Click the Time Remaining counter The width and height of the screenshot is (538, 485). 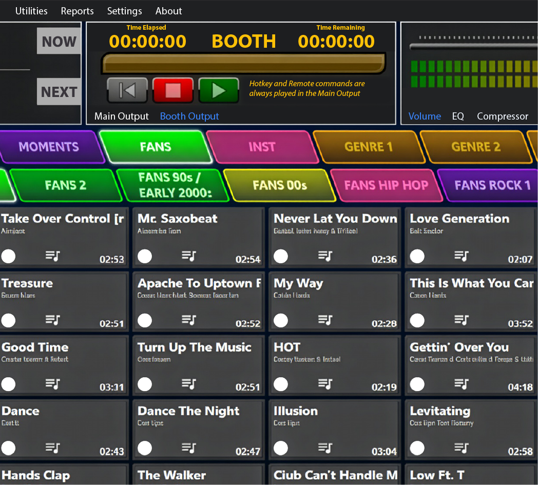pos(336,41)
